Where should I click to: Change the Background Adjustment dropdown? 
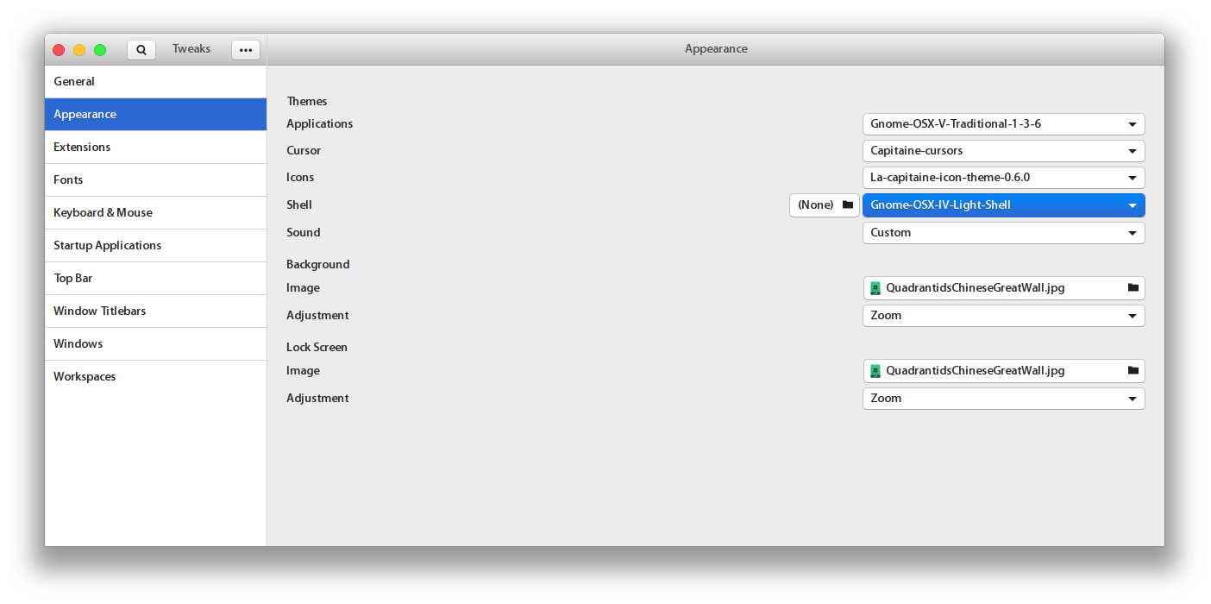pos(1003,316)
